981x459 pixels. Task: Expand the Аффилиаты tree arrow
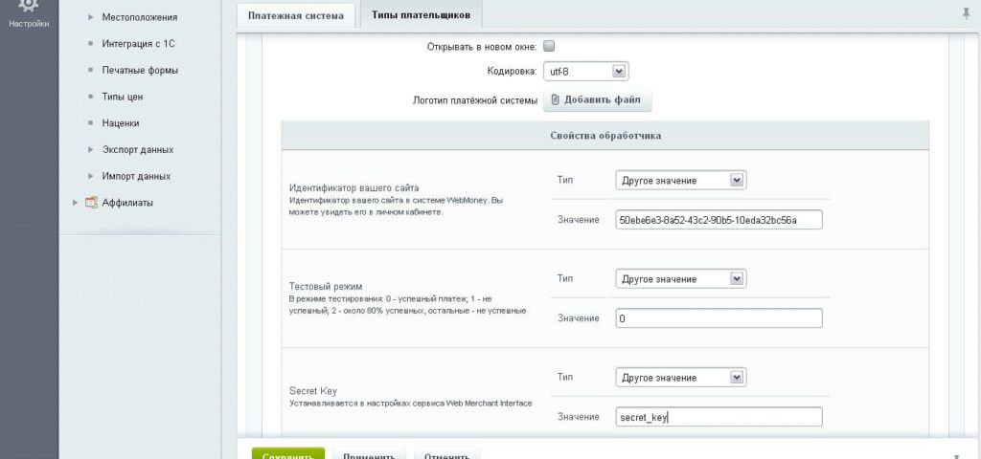77,202
